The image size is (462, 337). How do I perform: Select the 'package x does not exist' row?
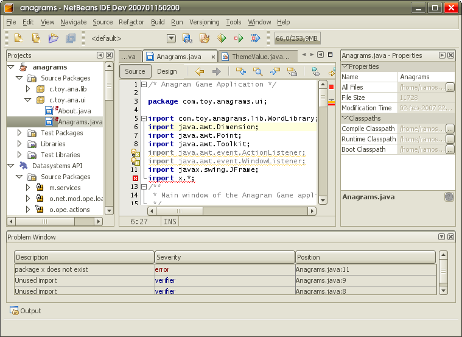225,269
